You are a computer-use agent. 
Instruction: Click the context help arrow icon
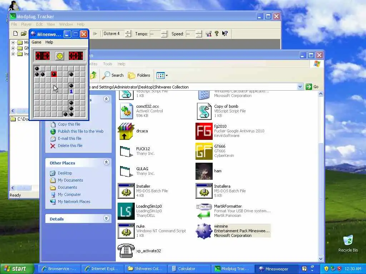(224, 34)
